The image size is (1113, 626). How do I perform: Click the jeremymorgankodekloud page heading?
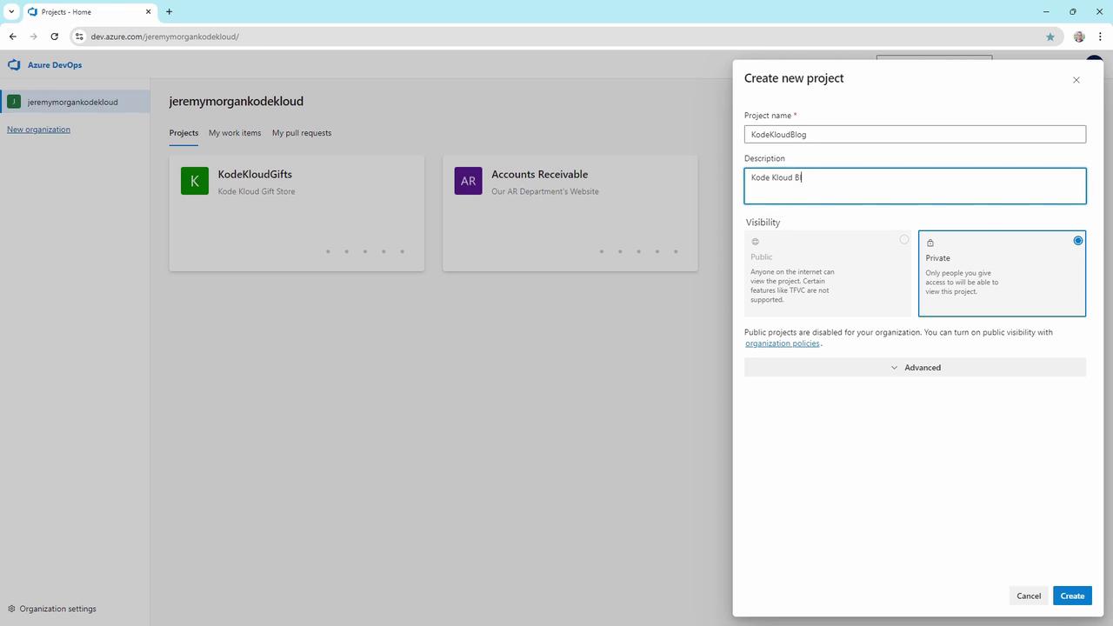pos(237,101)
